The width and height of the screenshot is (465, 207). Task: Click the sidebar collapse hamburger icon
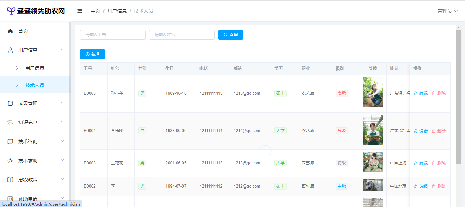click(80, 11)
